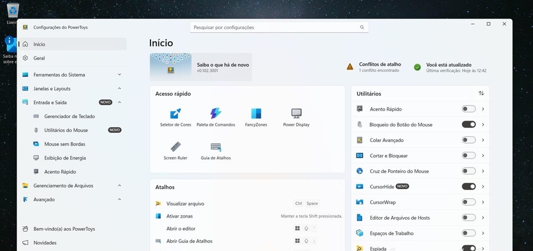Open the Geral settings page
The height and width of the screenshot is (251, 533).
[73, 58]
